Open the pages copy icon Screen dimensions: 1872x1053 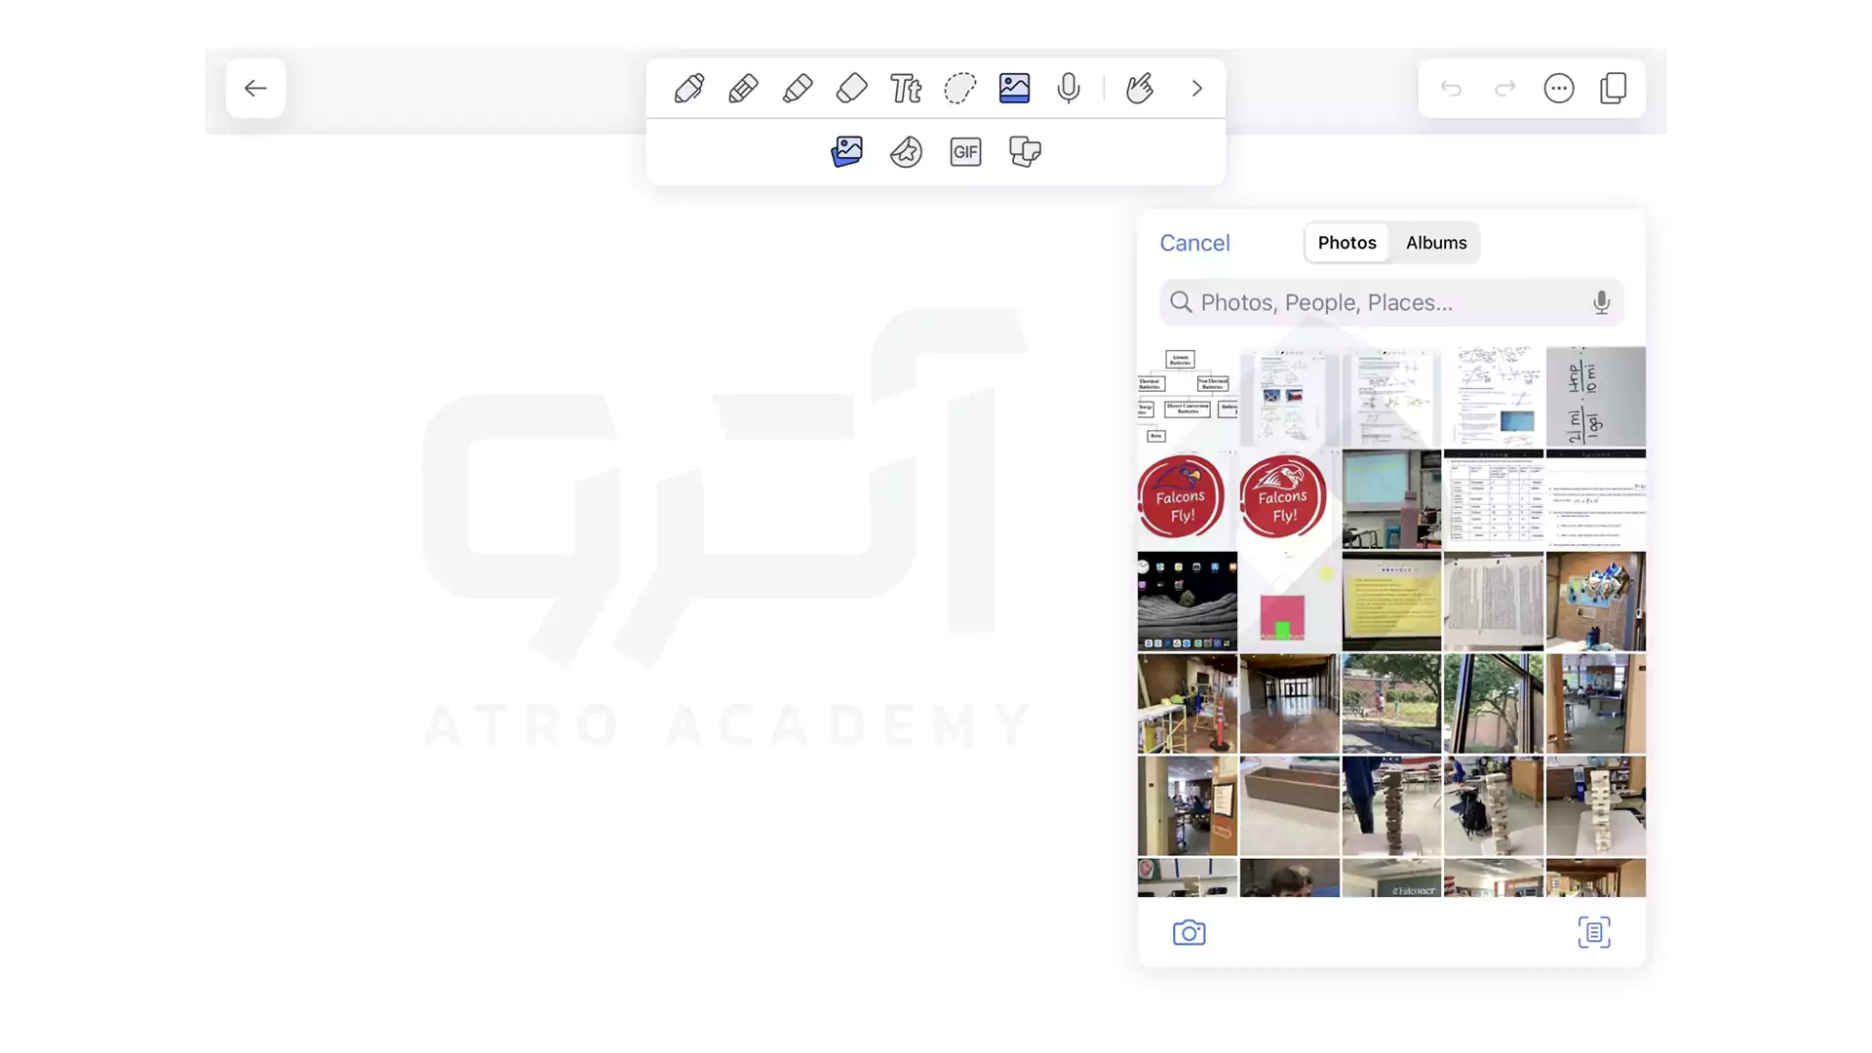pyautogui.click(x=1614, y=89)
